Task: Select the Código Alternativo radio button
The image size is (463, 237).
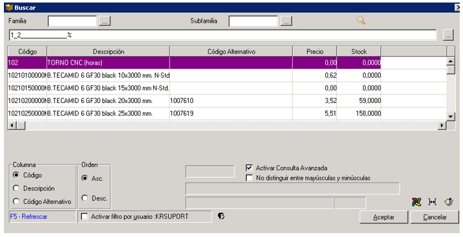Action: (x=16, y=201)
